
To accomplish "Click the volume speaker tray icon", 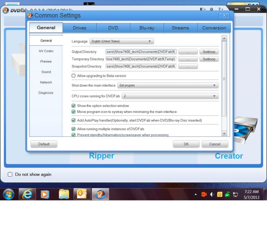I will tap(212, 194).
